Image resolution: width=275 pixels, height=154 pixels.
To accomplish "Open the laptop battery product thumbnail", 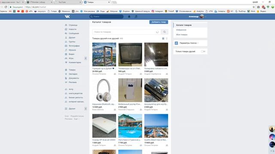I will 156,90.
